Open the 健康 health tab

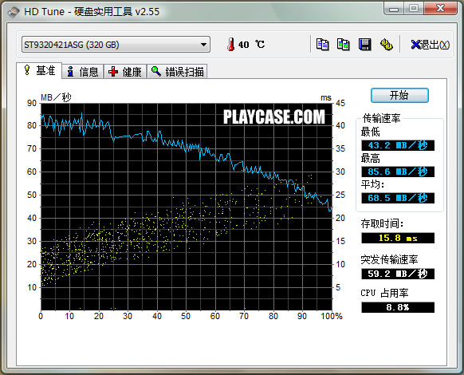coord(125,71)
